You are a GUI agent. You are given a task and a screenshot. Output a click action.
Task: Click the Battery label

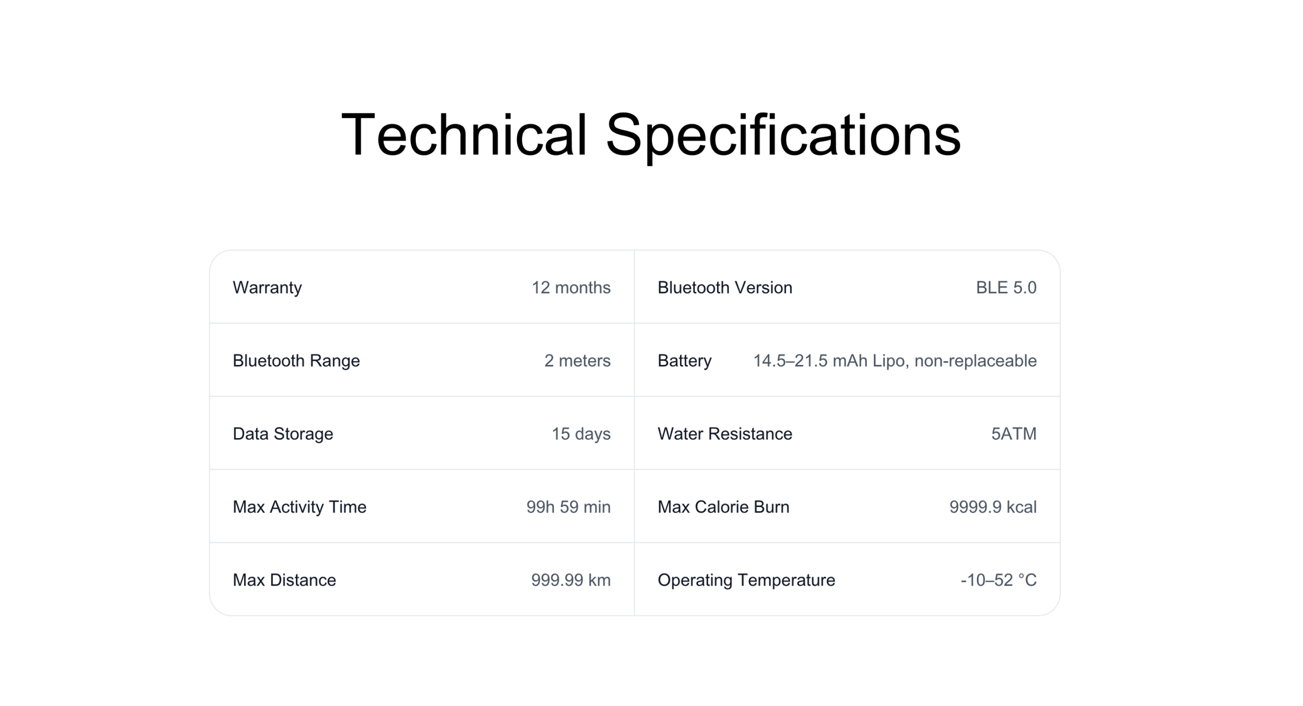[x=684, y=361]
